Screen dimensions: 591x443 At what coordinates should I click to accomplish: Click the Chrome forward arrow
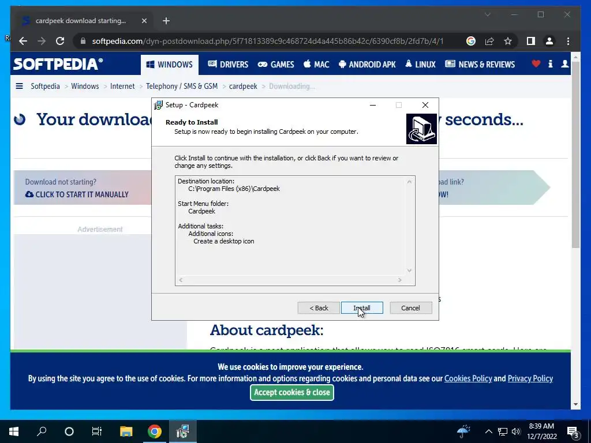pos(42,41)
